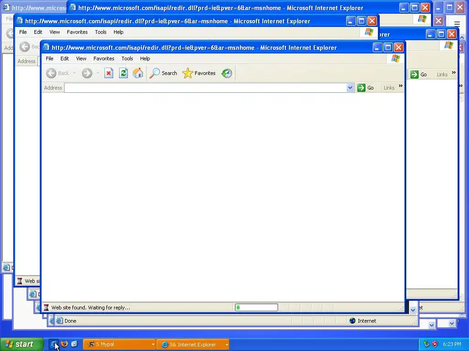Open the Search pane in front window
Viewport: 469px width, 351px height.
tap(164, 73)
